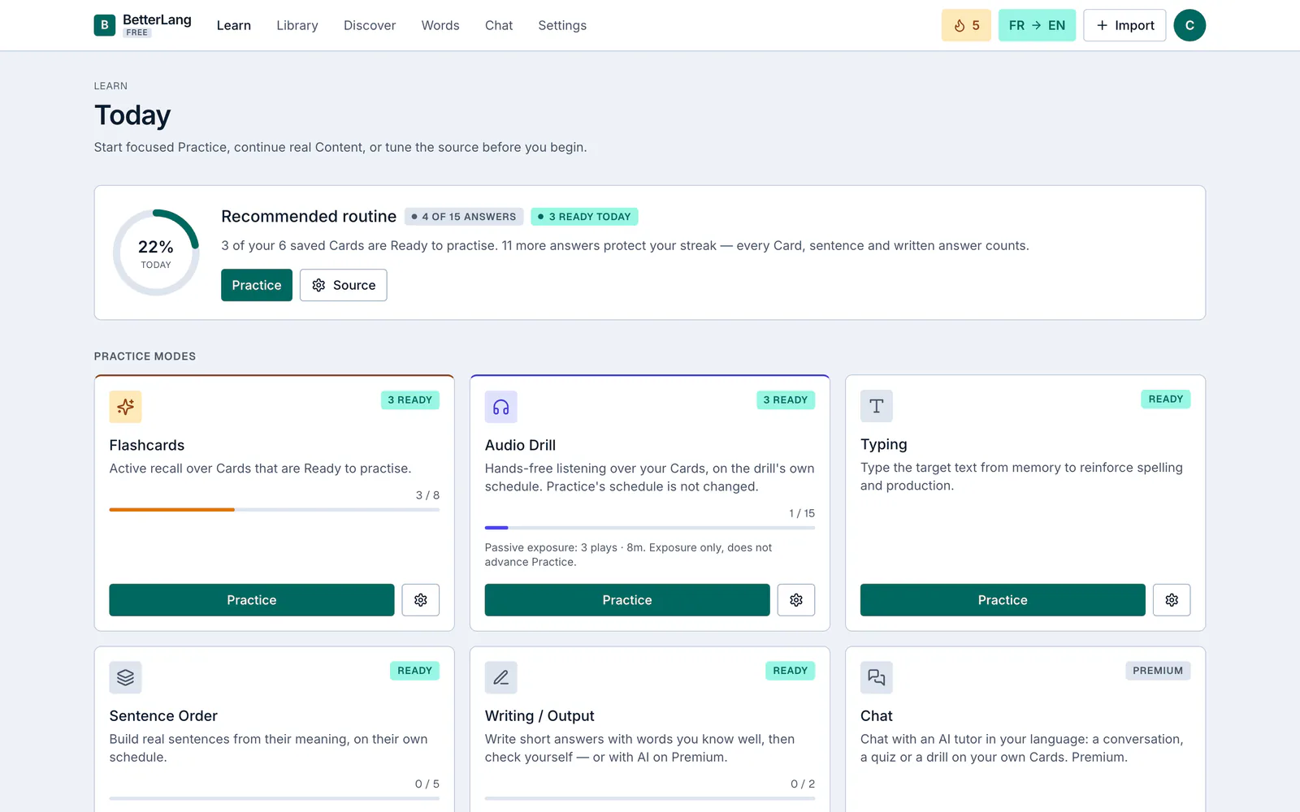The image size is (1300, 812).
Task: Click the Flashcards sparkle icon
Action: pos(125,407)
